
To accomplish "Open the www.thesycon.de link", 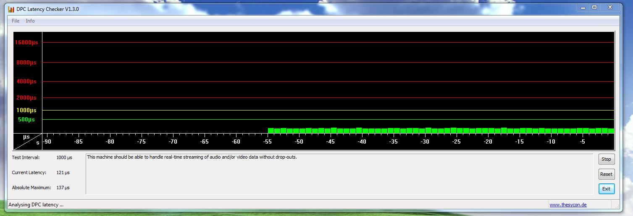I will [568, 205].
